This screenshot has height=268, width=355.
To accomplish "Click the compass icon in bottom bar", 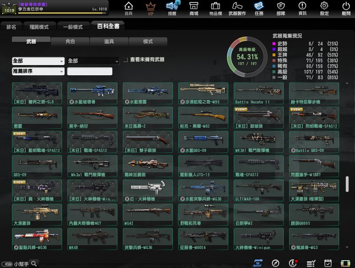I will click(276, 263).
